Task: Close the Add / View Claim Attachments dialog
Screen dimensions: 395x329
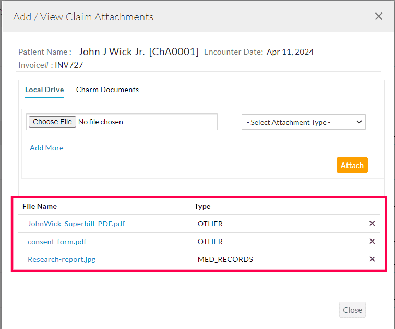Action: 379,16
